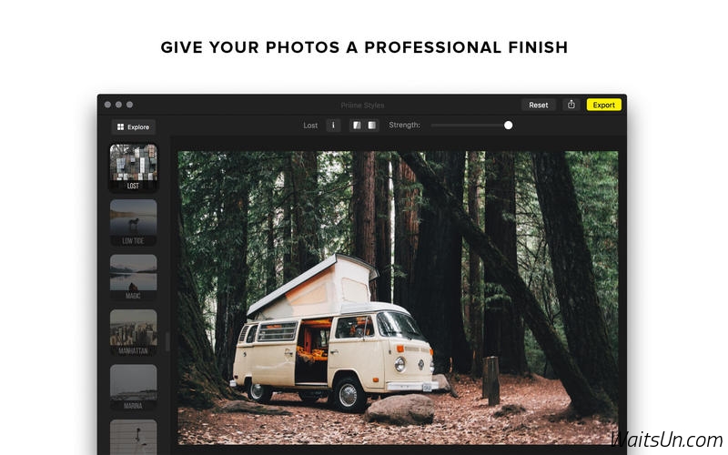728x455 pixels.
Task: Toggle the split before/after compare icon
Action: click(357, 126)
